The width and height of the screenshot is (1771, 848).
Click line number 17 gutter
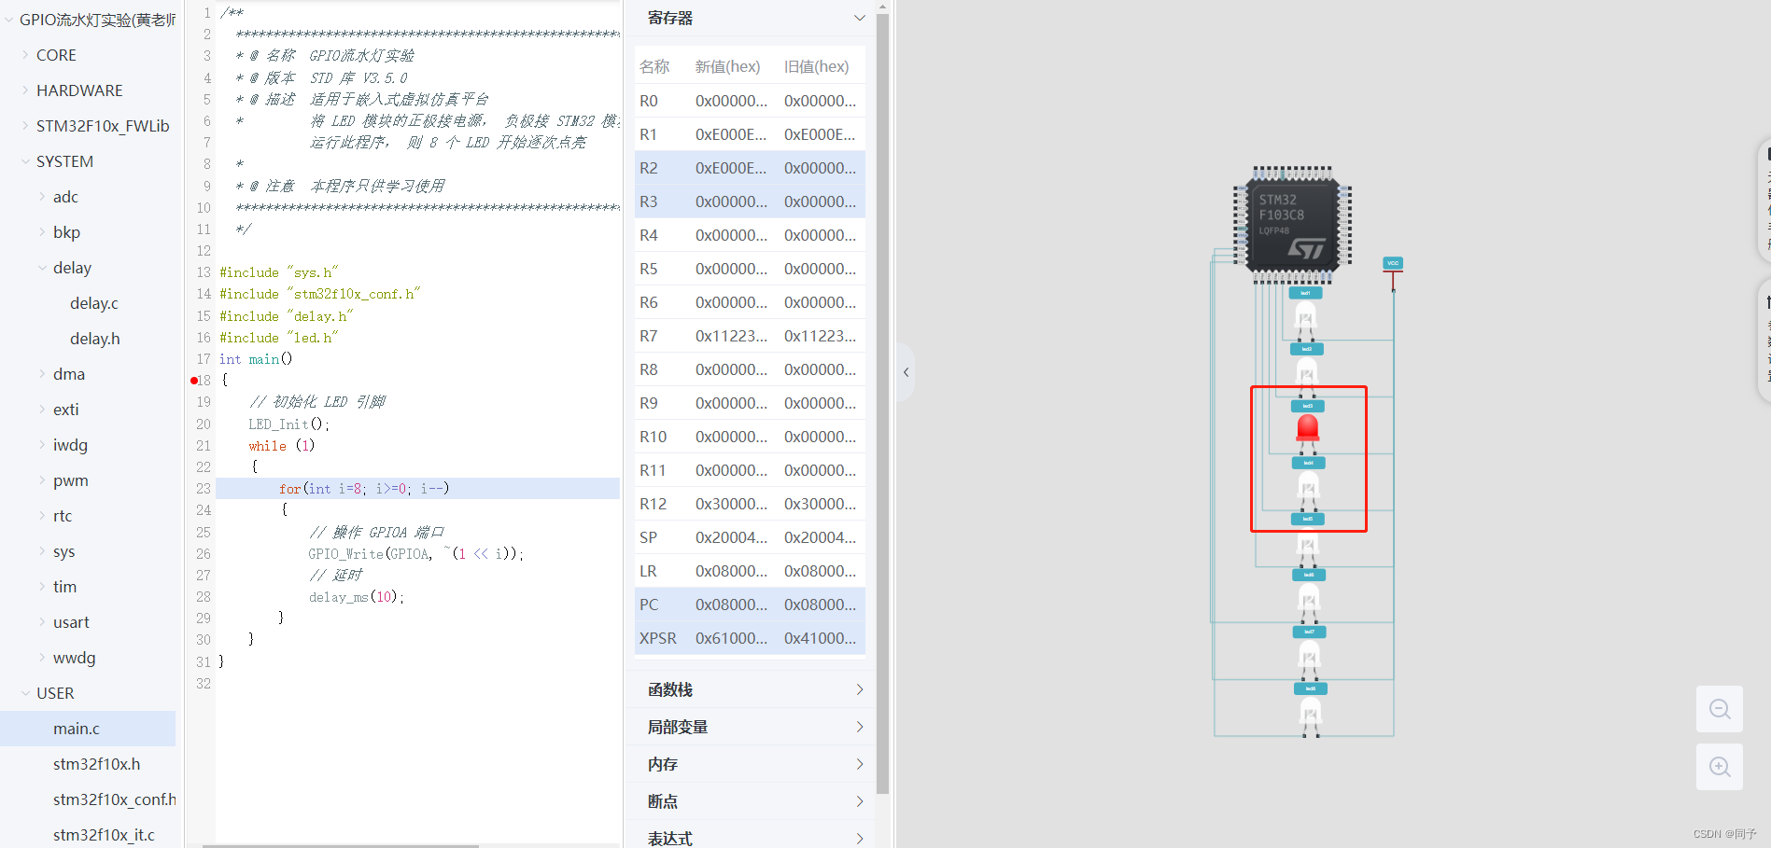(204, 359)
